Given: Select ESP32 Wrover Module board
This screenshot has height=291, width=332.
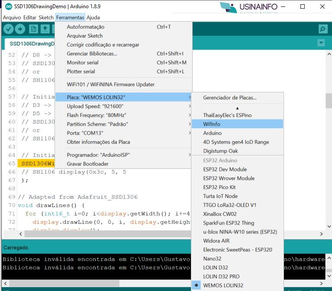Looking at the screenshot, I should (237, 178).
